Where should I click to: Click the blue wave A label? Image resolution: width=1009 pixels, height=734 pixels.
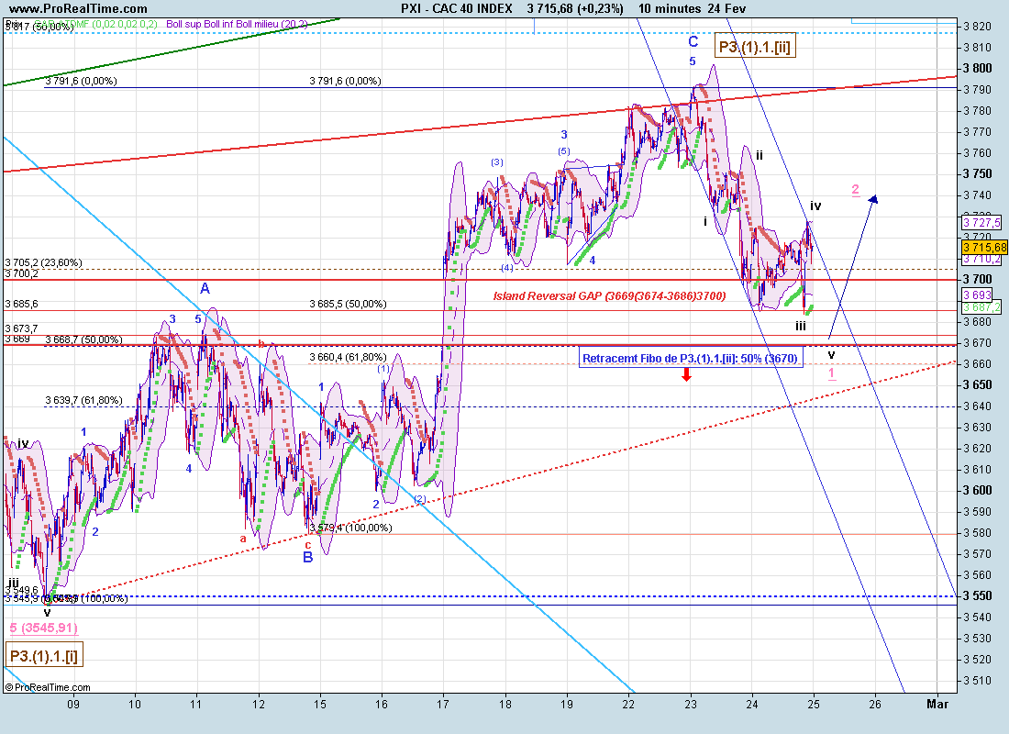point(205,288)
